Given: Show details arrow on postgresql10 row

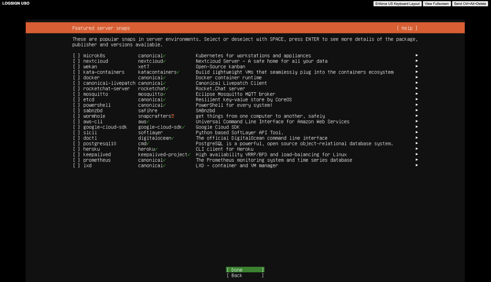Looking at the screenshot, I should [417, 143].
